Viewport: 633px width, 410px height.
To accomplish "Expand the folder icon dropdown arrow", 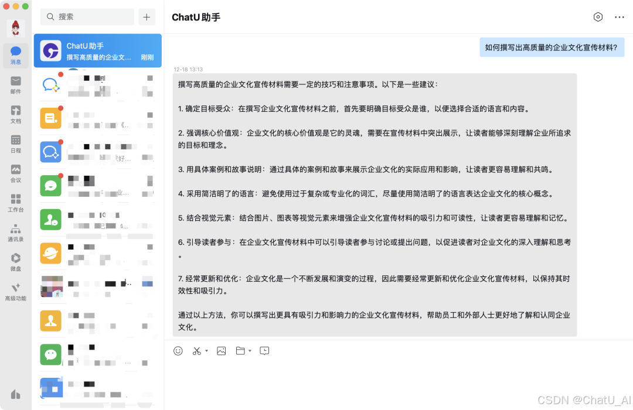I will 250,351.
